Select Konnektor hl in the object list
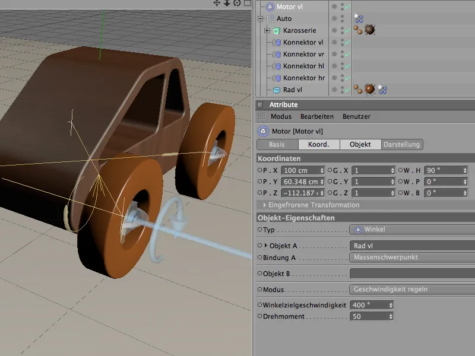 303,66
